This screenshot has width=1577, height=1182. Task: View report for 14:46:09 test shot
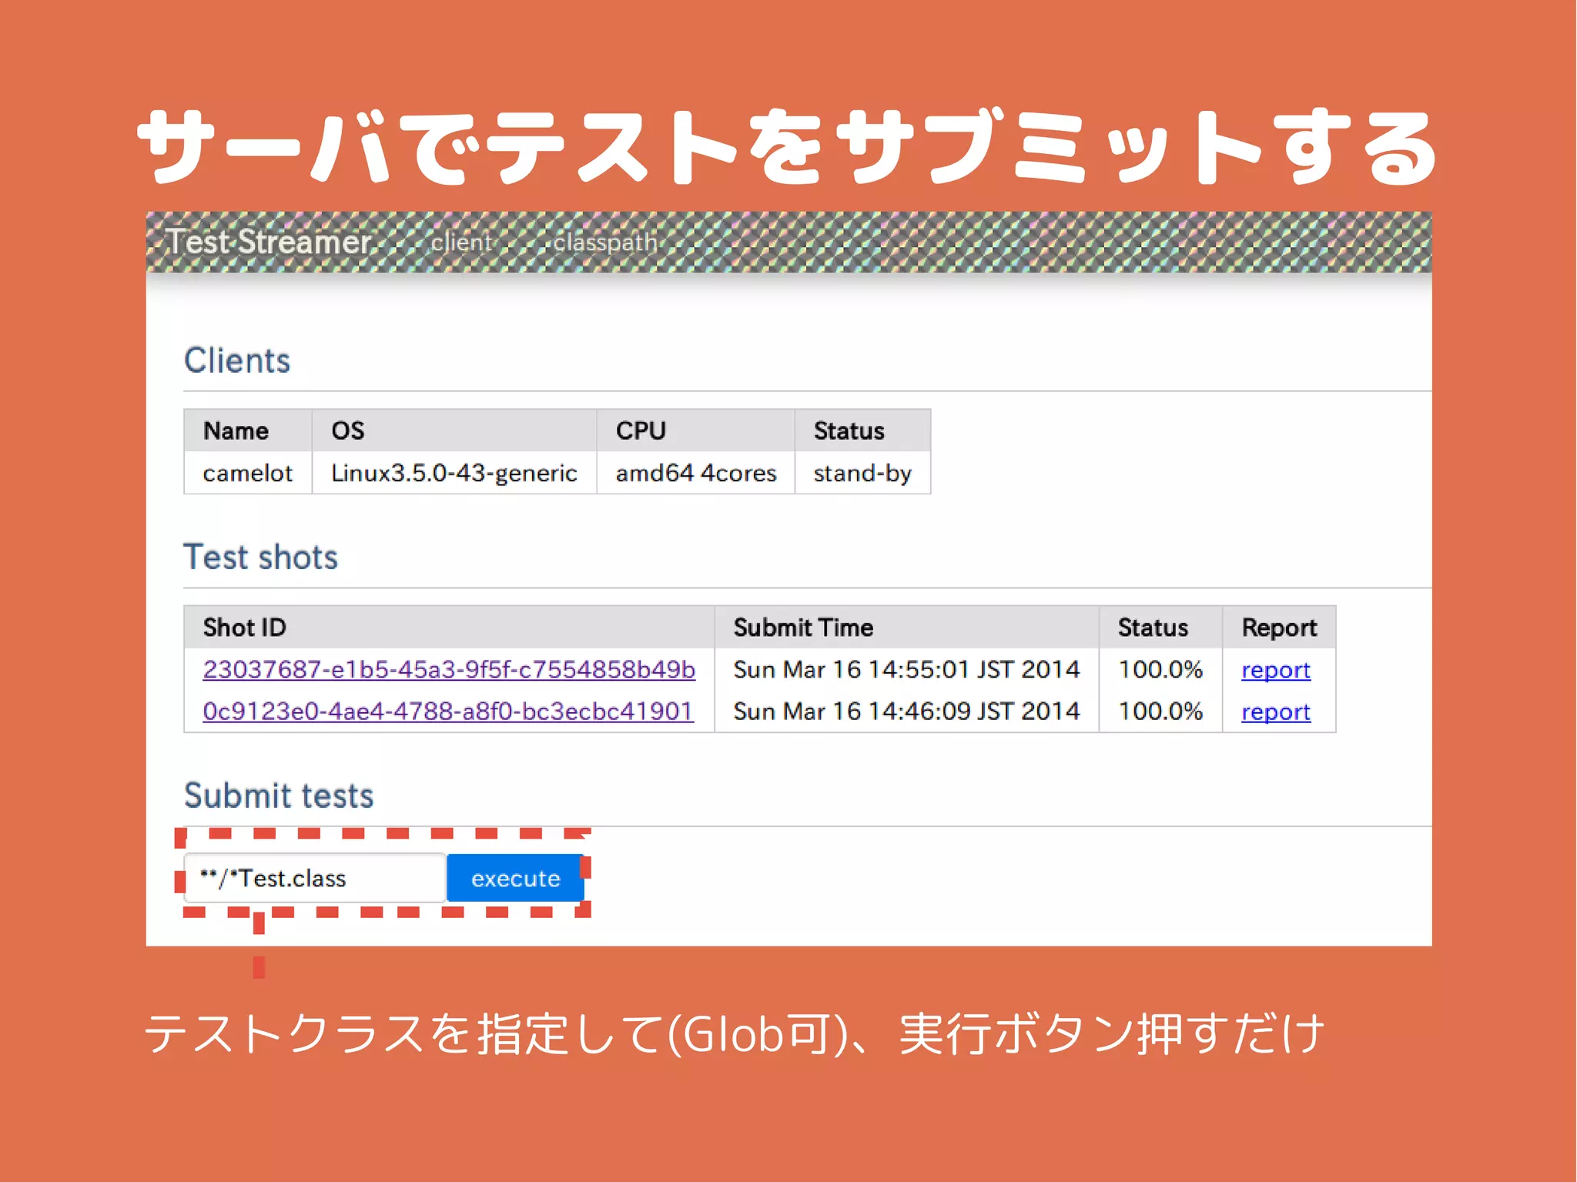1276,712
